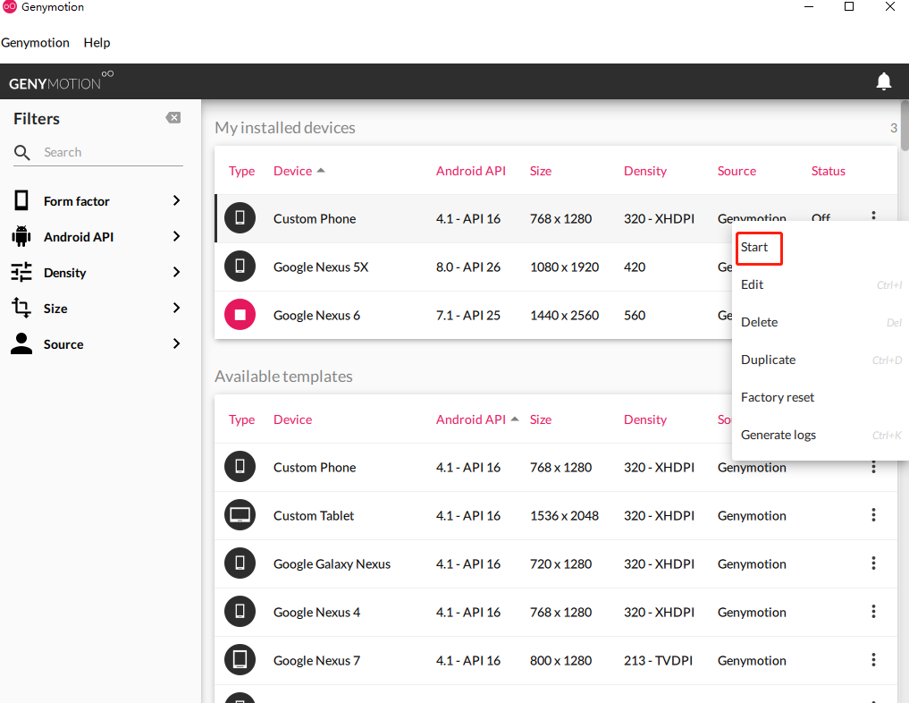Click installed Custom Phone device icon

[240, 218]
